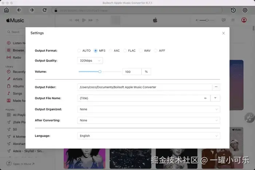The width and height of the screenshot is (255, 170).
Task: Click the account profile avatar icon
Action: click(x=244, y=20)
